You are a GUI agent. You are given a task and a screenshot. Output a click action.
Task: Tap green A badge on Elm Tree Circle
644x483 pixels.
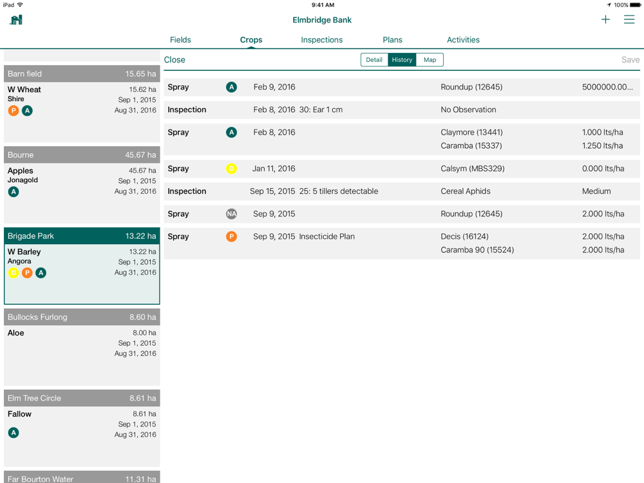pos(14,433)
